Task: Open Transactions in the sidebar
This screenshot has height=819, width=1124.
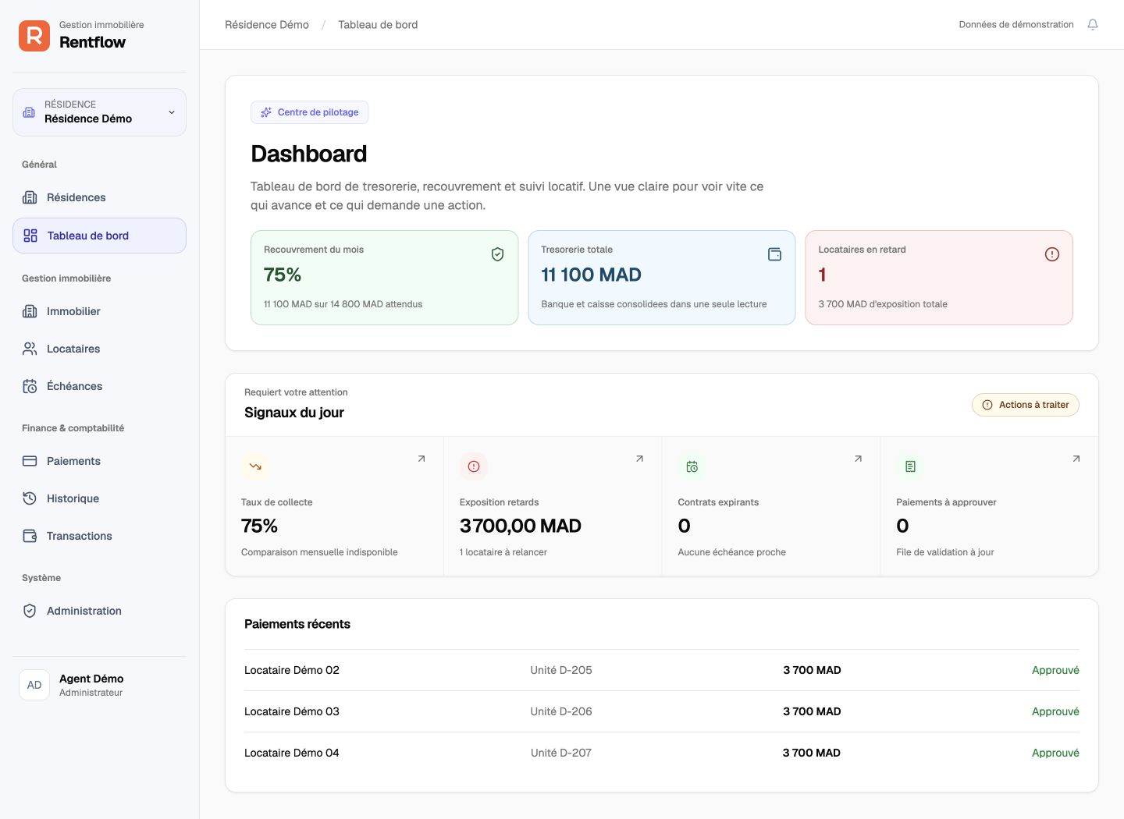Action: (x=99, y=536)
